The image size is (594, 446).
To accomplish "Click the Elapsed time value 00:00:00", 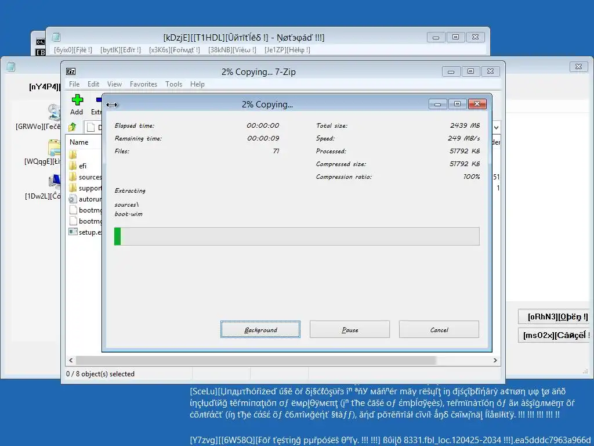I will pos(263,125).
